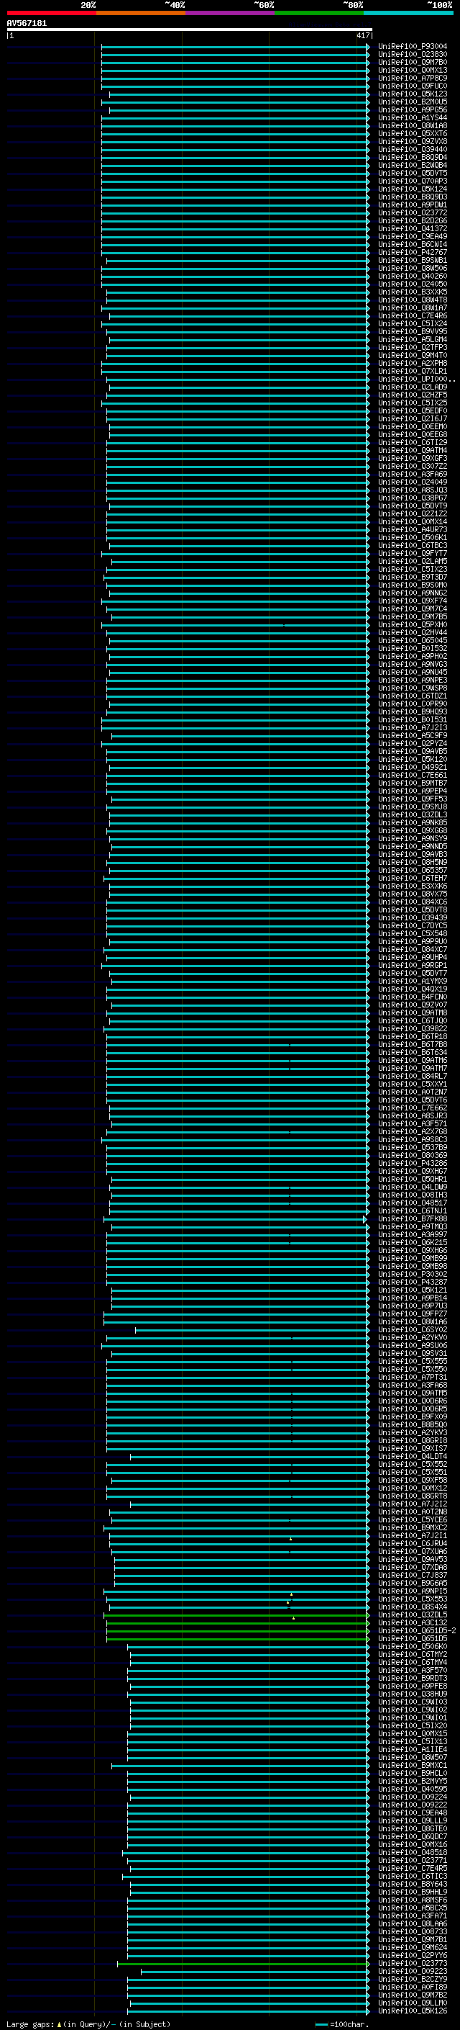Select hit label UniRef100_A9PEP4
The image size is (460, 2030).
tap(412, 791)
